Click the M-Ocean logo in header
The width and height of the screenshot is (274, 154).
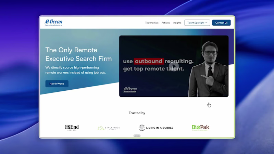coord(53,23)
